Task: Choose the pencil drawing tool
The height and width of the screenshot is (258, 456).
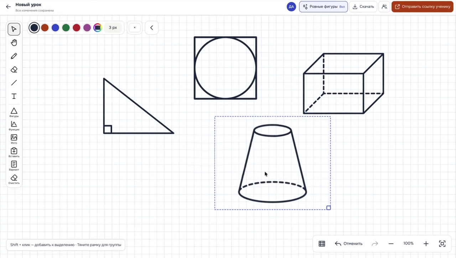Action: (x=14, y=56)
